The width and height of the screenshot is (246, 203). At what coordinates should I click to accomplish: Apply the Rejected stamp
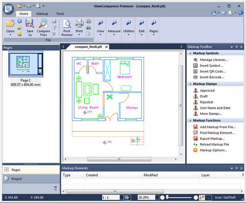[206, 102]
